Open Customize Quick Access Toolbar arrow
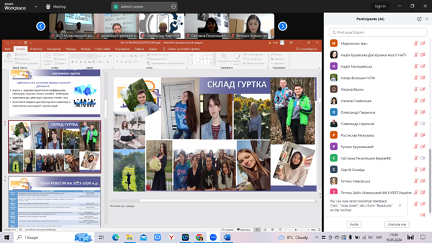Screen dimensions: 432x243 point(31,43)
